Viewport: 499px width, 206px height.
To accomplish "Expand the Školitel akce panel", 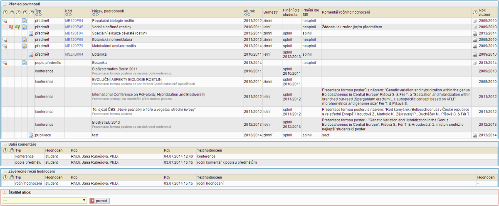I will pos(4,192).
